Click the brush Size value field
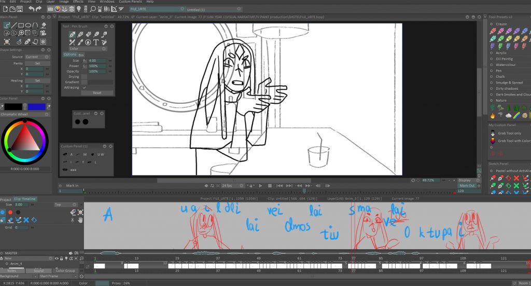Image resolution: width=531 pixels, height=286 pixels. [x=97, y=61]
